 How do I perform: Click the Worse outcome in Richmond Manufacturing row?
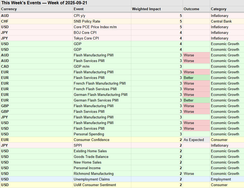[x=189, y=173]
